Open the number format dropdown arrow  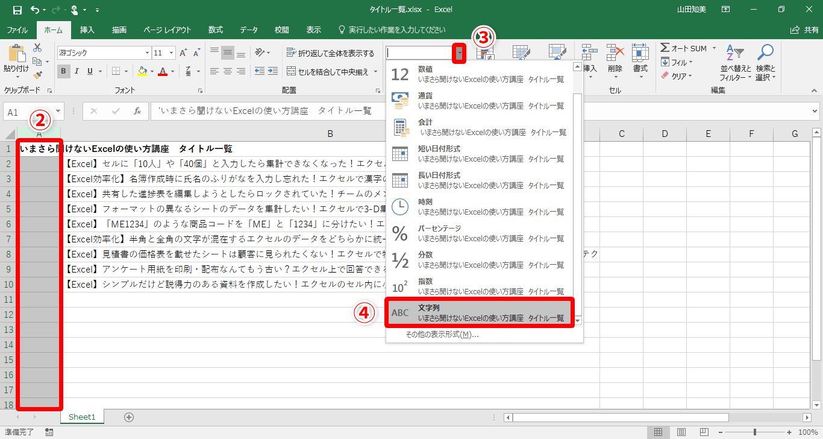pos(460,53)
